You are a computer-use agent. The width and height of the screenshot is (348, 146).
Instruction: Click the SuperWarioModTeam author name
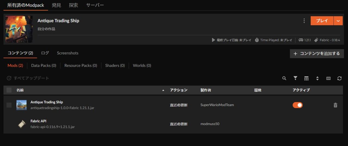217,105
